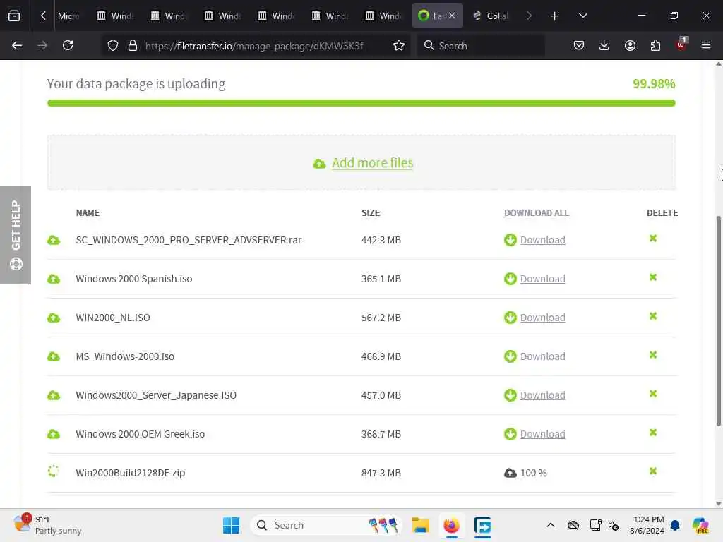723x542 pixels.
Task: Click the tracking protection shield icon
Action: [x=112, y=46]
